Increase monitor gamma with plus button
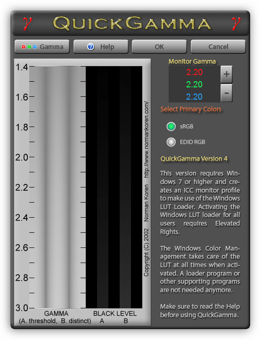The height and width of the screenshot is (340, 261). pyautogui.click(x=227, y=75)
